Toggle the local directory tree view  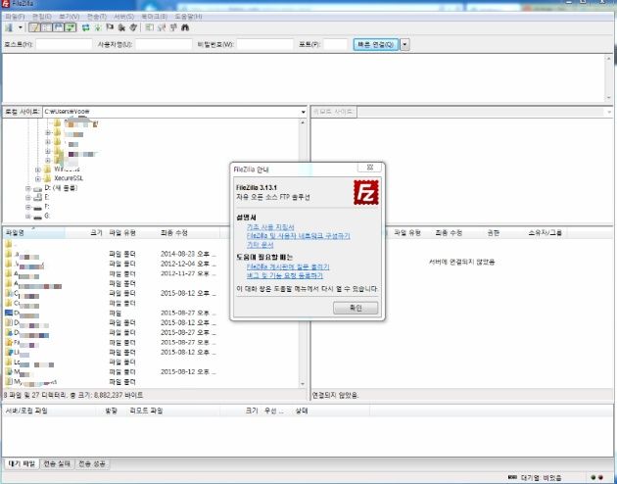coord(46,27)
